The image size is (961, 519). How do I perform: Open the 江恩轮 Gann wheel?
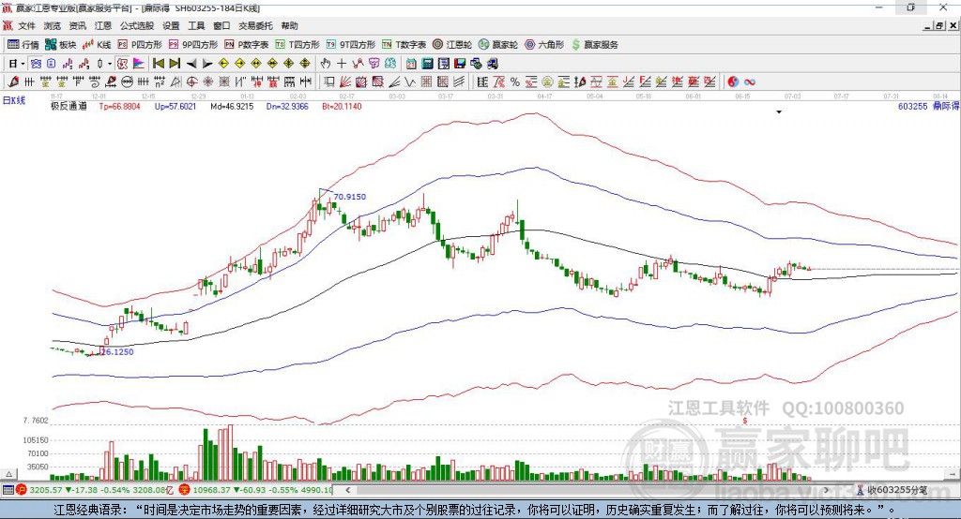pos(452,45)
